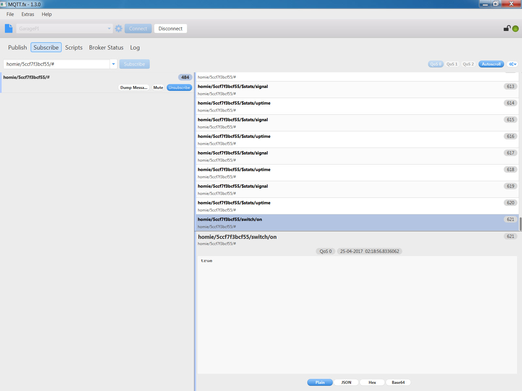This screenshot has width=522, height=391.
Task: Click the unlocked padlock security icon
Action: [x=506, y=28]
